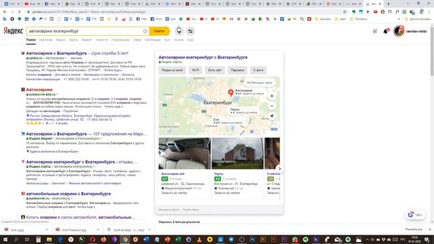
Task: Bookmark this page with the star icon
Action: 344,12
